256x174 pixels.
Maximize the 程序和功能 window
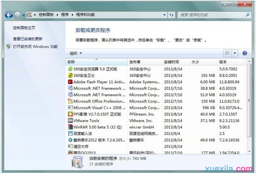234,4
